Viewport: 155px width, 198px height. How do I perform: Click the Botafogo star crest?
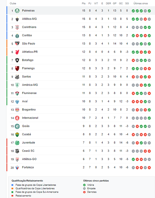pyautogui.click(x=17, y=60)
